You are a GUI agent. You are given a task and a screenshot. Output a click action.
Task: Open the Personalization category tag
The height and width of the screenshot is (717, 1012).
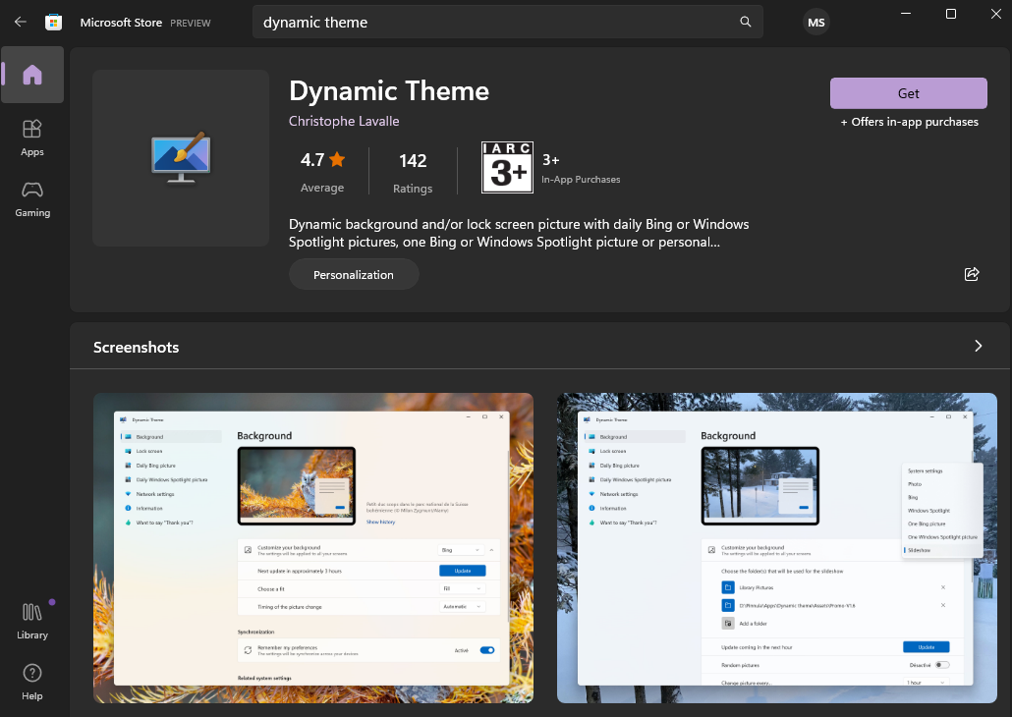(x=354, y=275)
